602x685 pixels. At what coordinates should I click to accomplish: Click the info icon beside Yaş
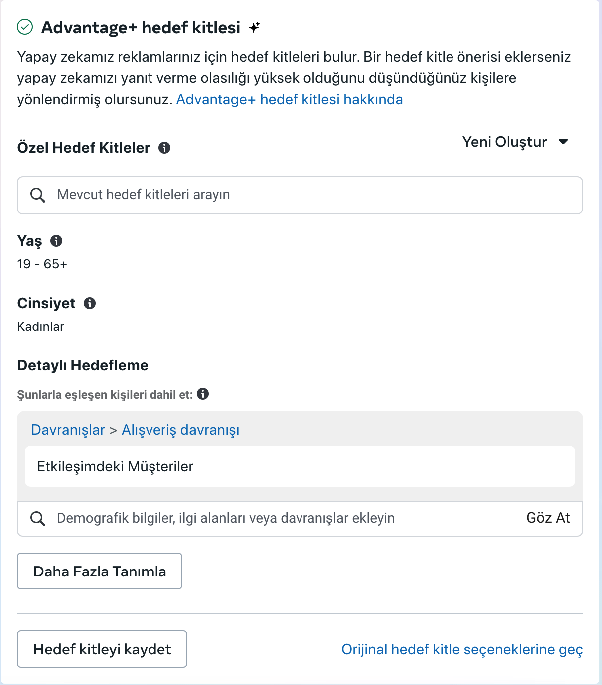tap(56, 241)
